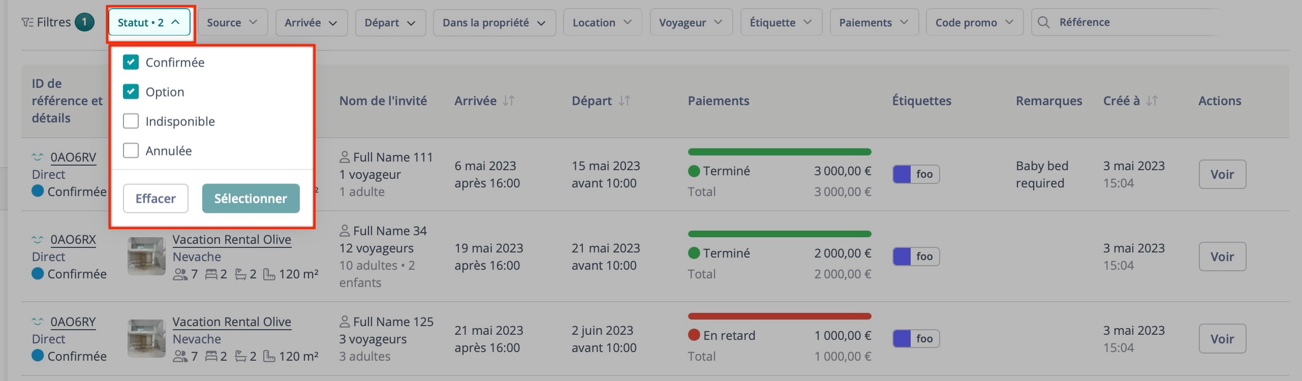The image size is (1302, 381).
Task: Enable the Indisponible checkbox
Action: [131, 120]
